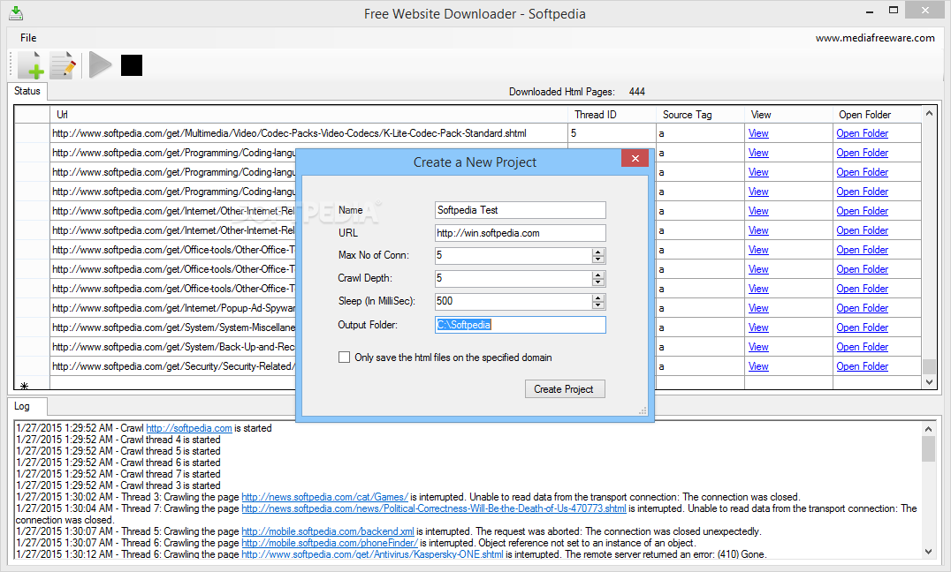Click the Create Project button
This screenshot has height=572, width=951.
click(x=564, y=389)
